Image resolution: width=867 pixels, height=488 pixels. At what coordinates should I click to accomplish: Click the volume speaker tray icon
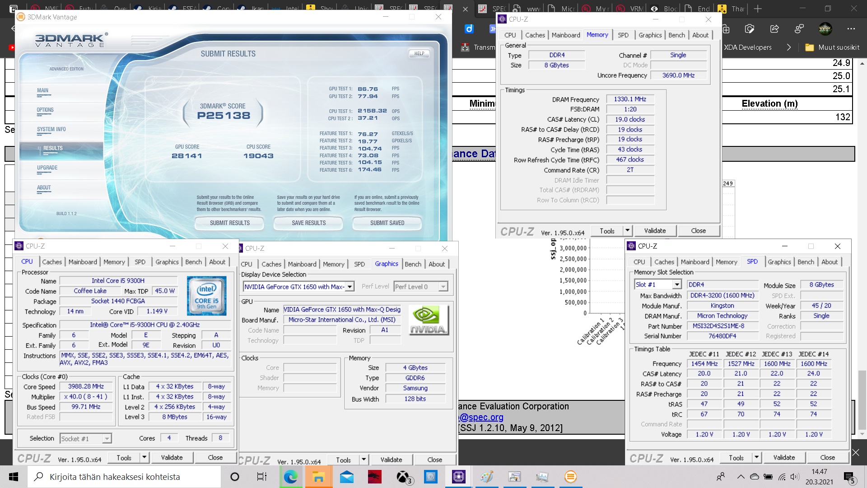click(795, 477)
